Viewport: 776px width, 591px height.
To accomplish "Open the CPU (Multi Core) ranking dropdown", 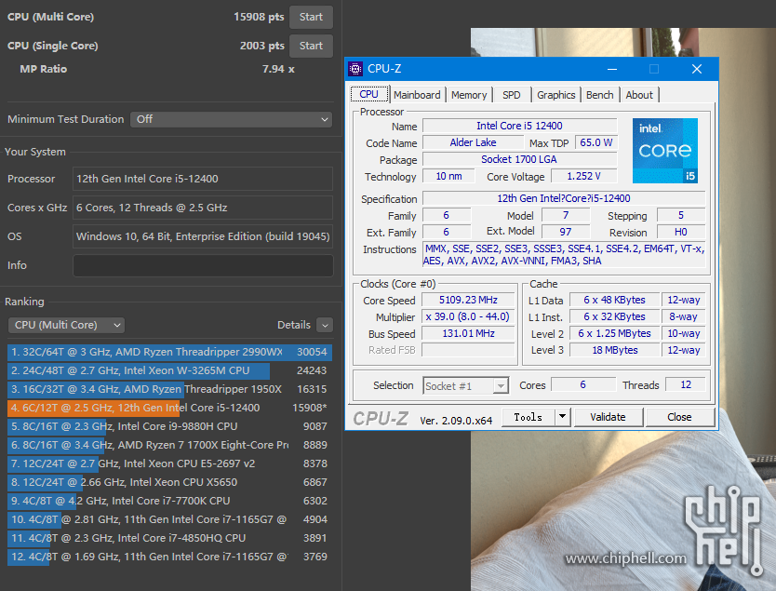I will (x=66, y=325).
